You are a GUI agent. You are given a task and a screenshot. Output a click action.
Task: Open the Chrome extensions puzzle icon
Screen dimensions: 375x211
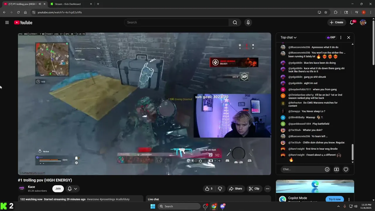click(x=336, y=12)
